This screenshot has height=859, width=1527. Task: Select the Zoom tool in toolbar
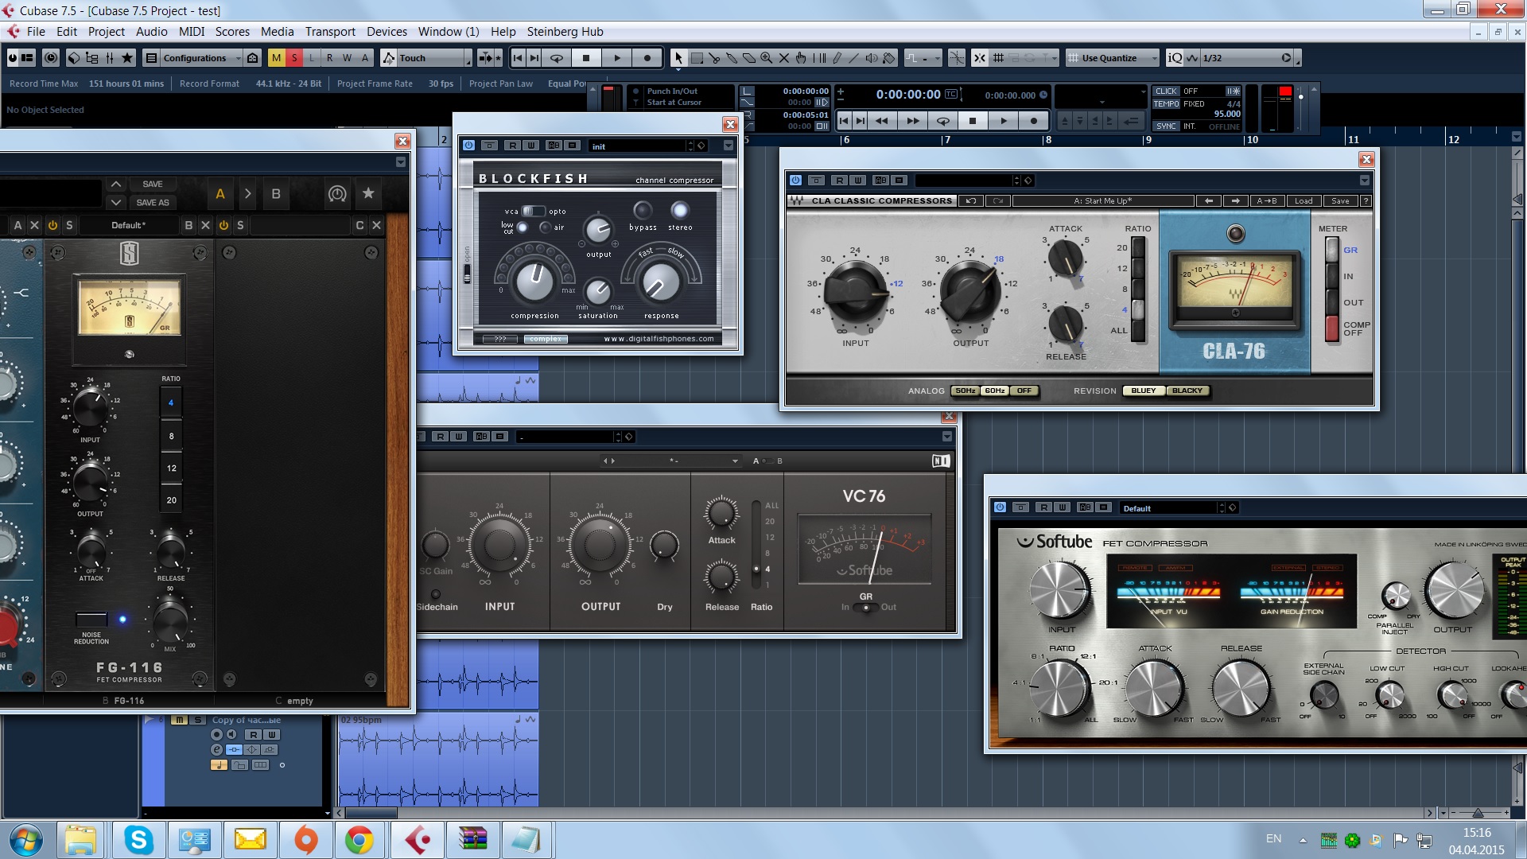point(766,58)
